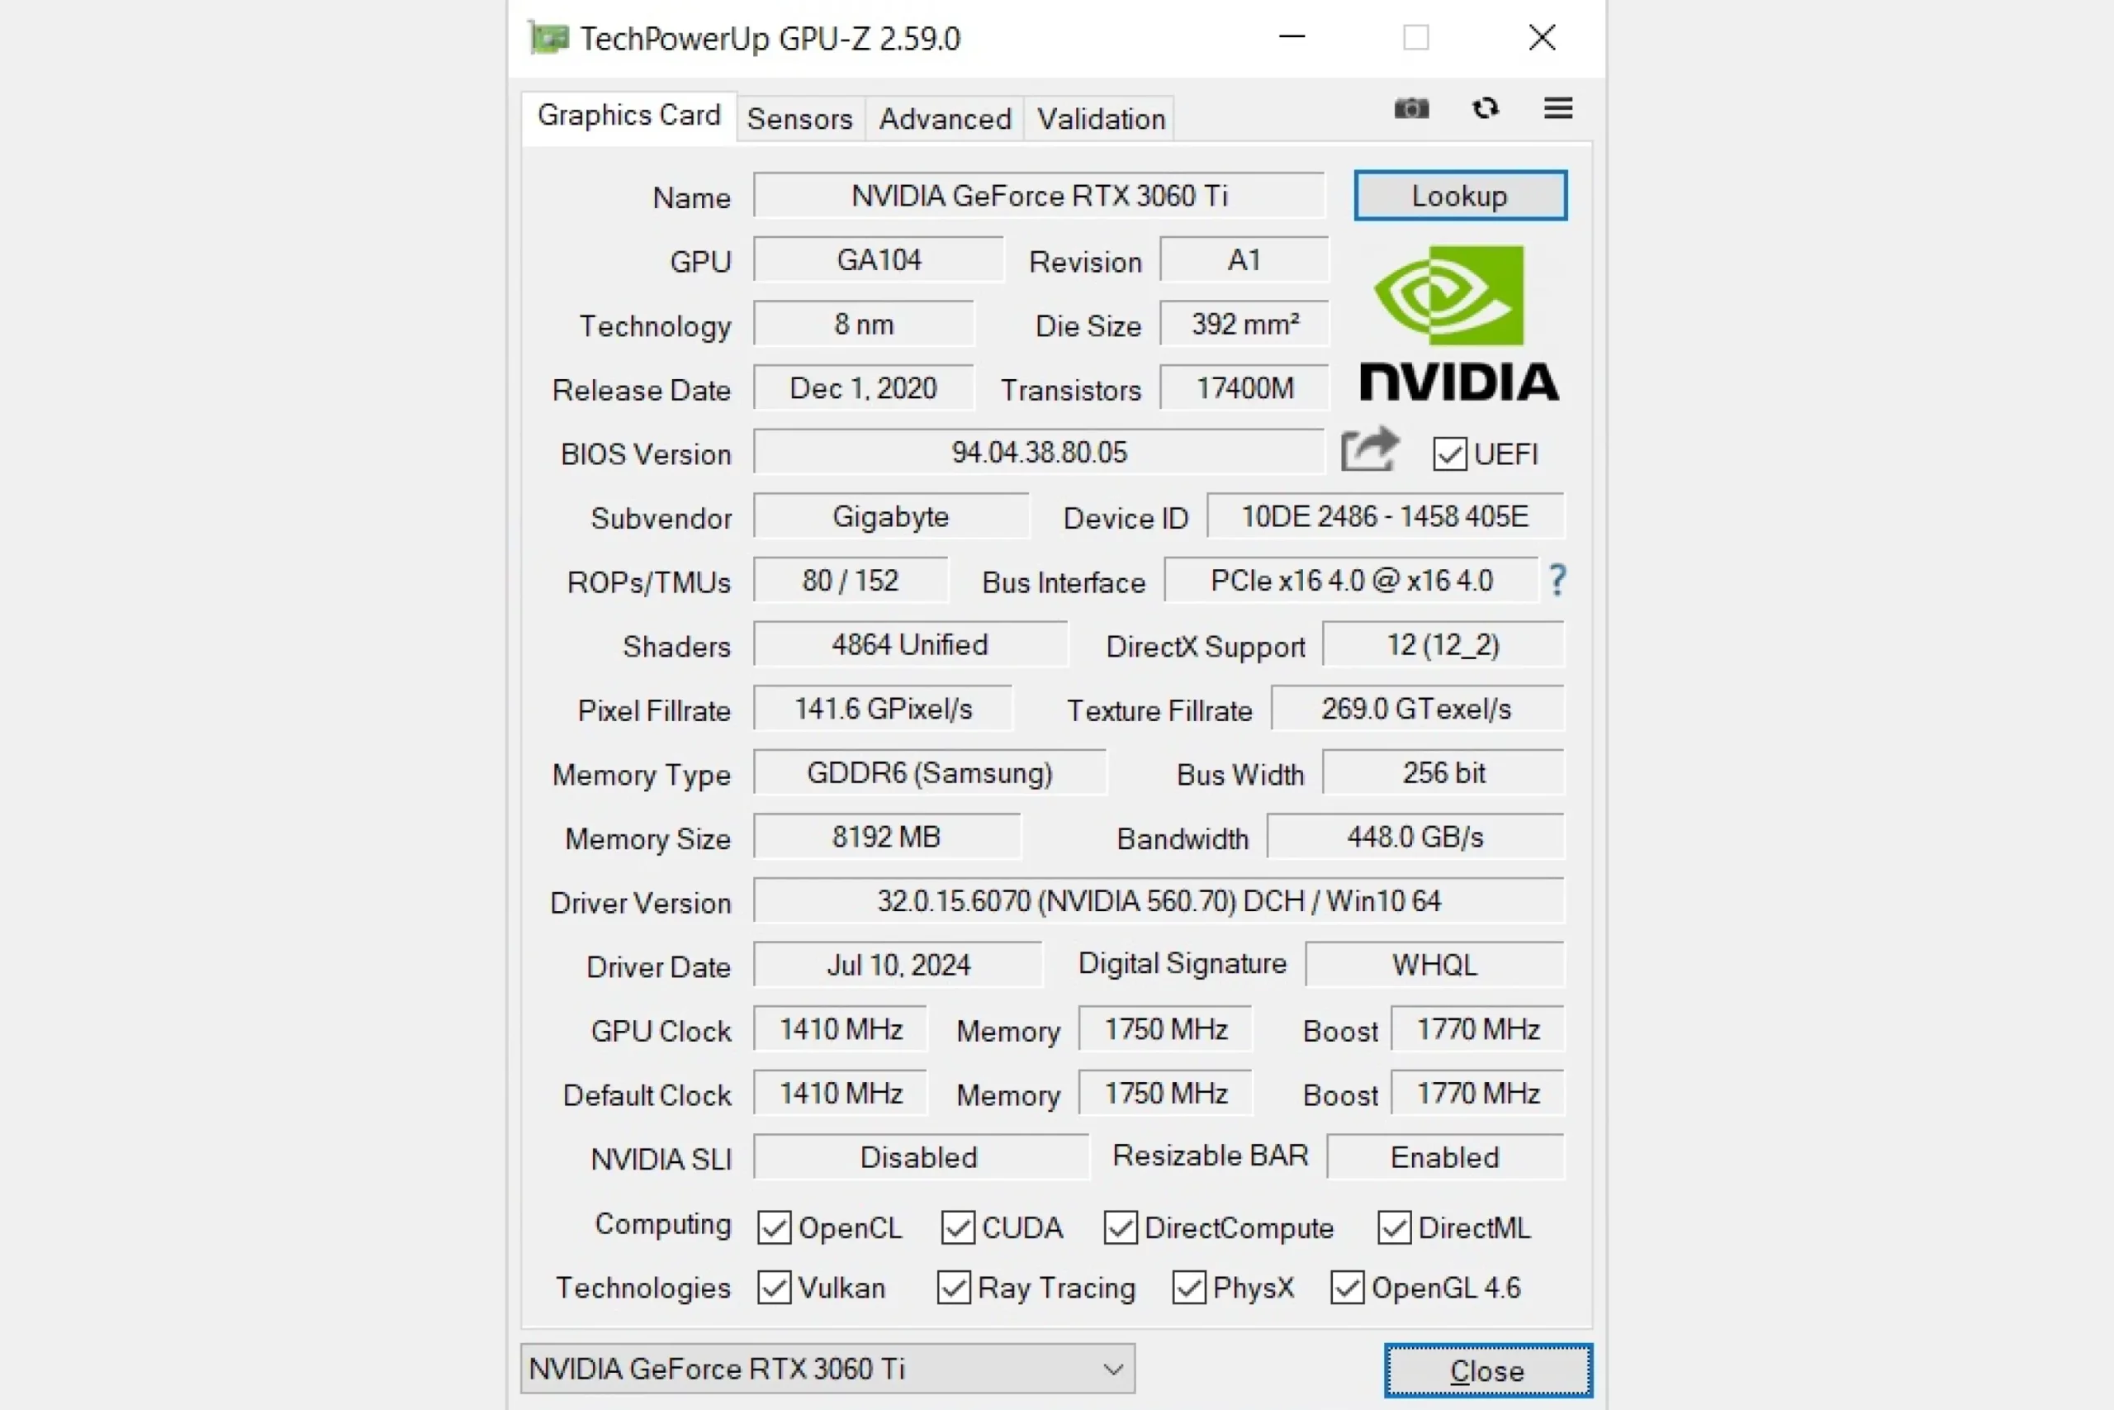Click the BIOS Version field
The height and width of the screenshot is (1410, 2114).
1038,452
